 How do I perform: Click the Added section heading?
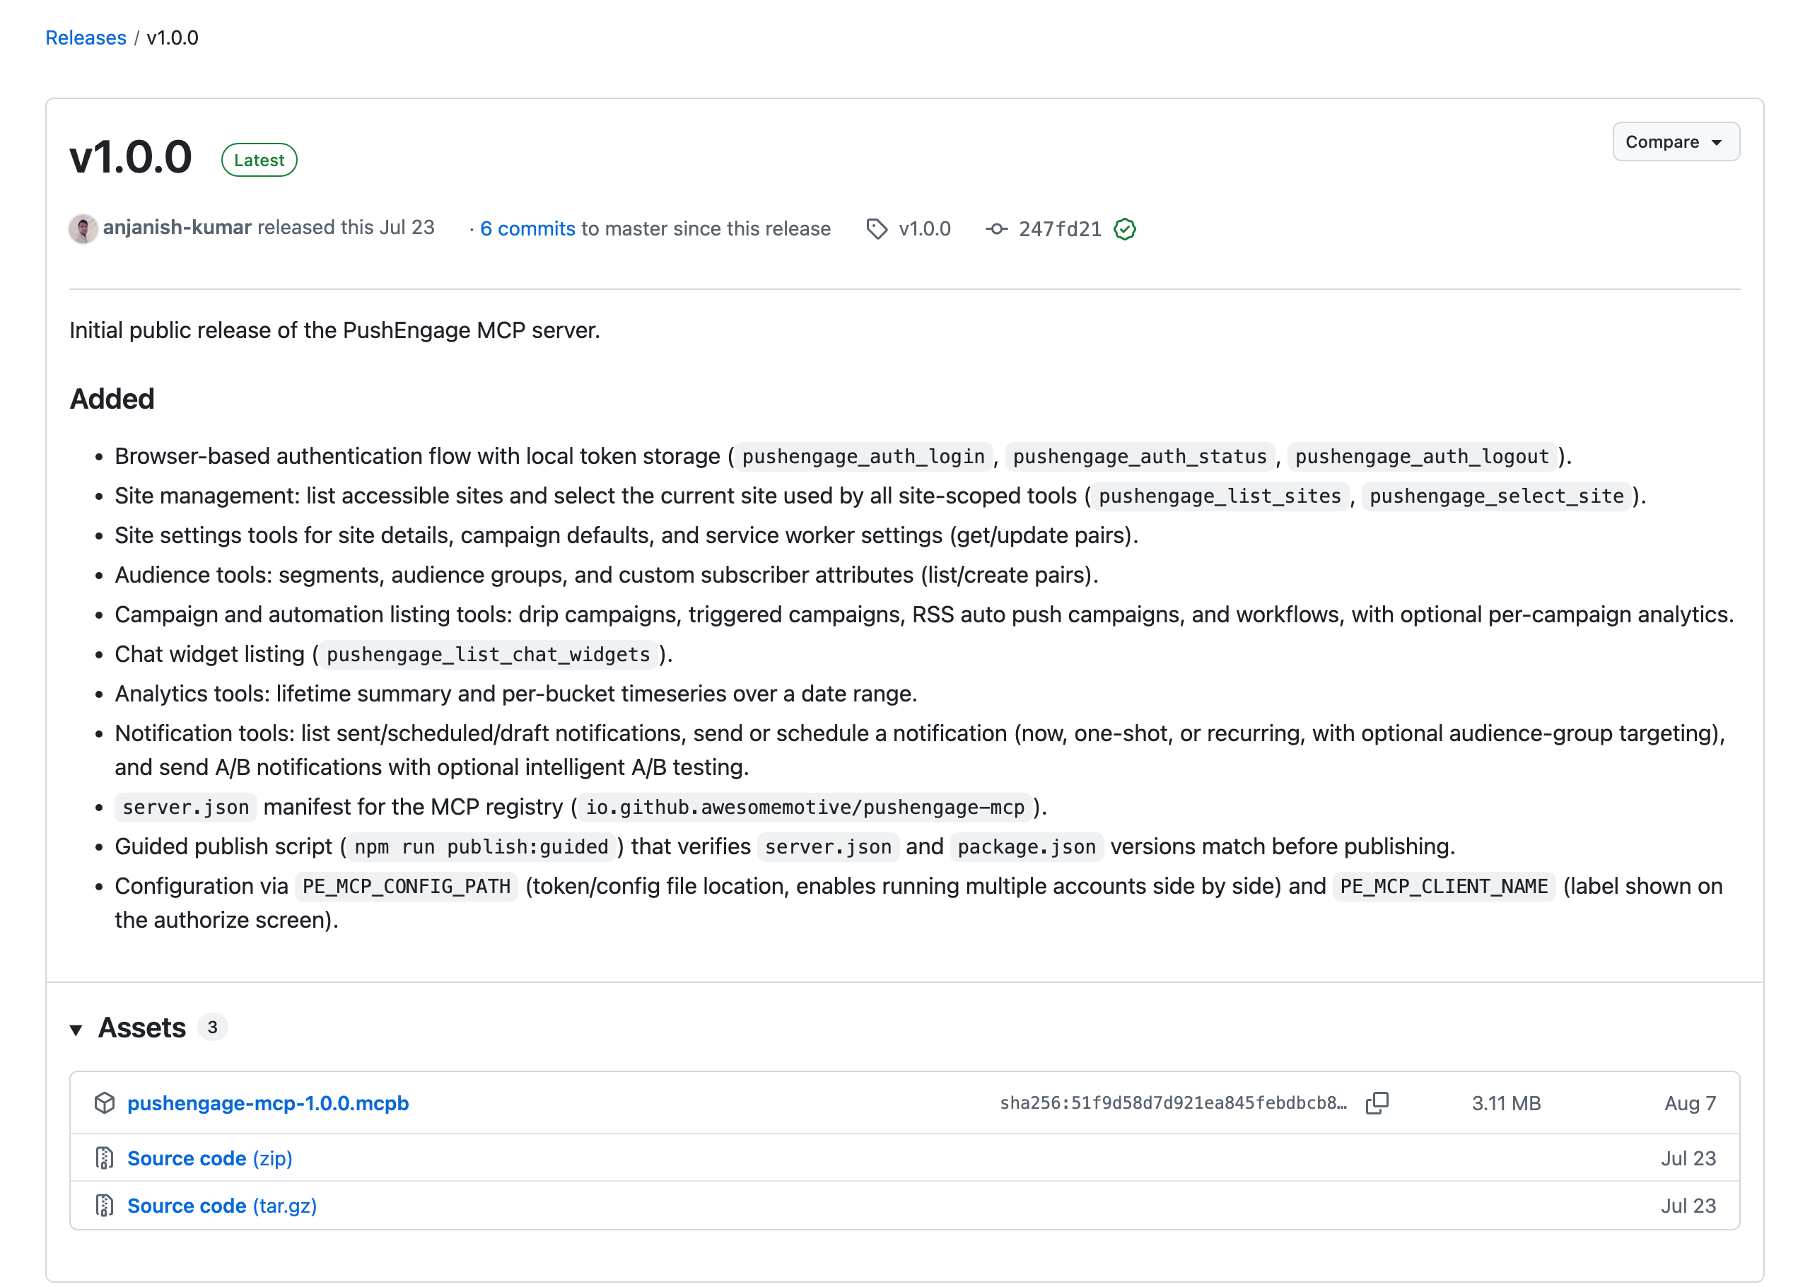point(112,399)
